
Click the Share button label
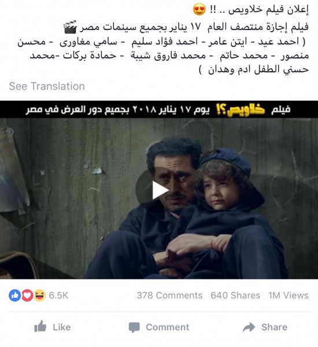[x=275, y=327]
